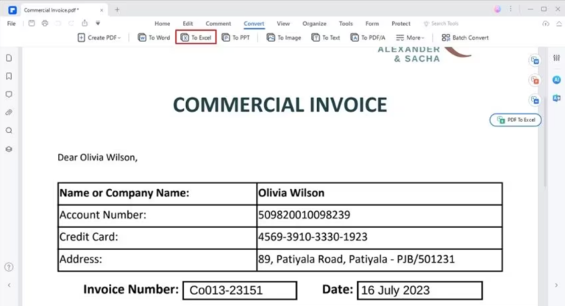Screen dimensions: 565x306
Task: Click the floating PDF To Excel button
Action: pos(516,119)
